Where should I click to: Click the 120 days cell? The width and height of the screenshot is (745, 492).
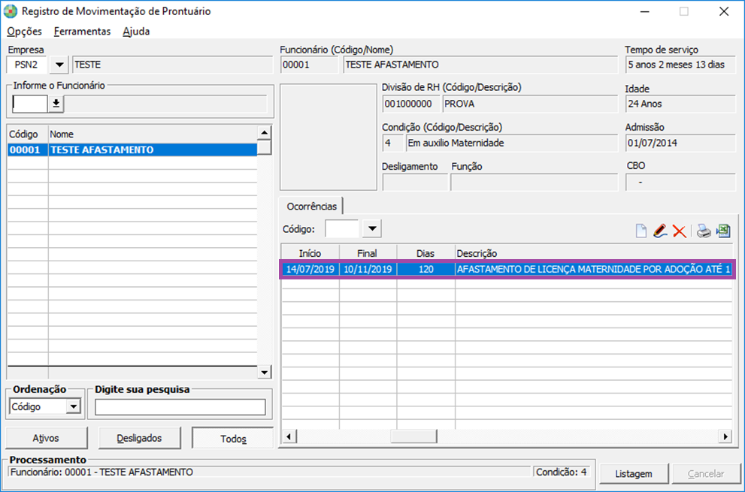point(425,269)
